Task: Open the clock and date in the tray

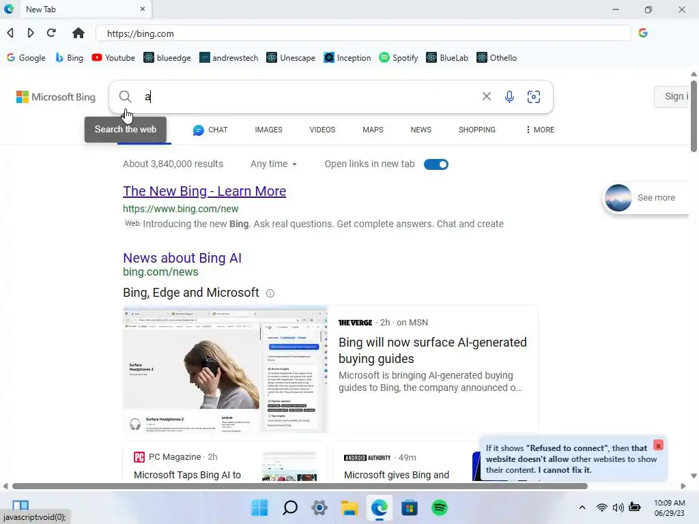Action: pos(669,508)
